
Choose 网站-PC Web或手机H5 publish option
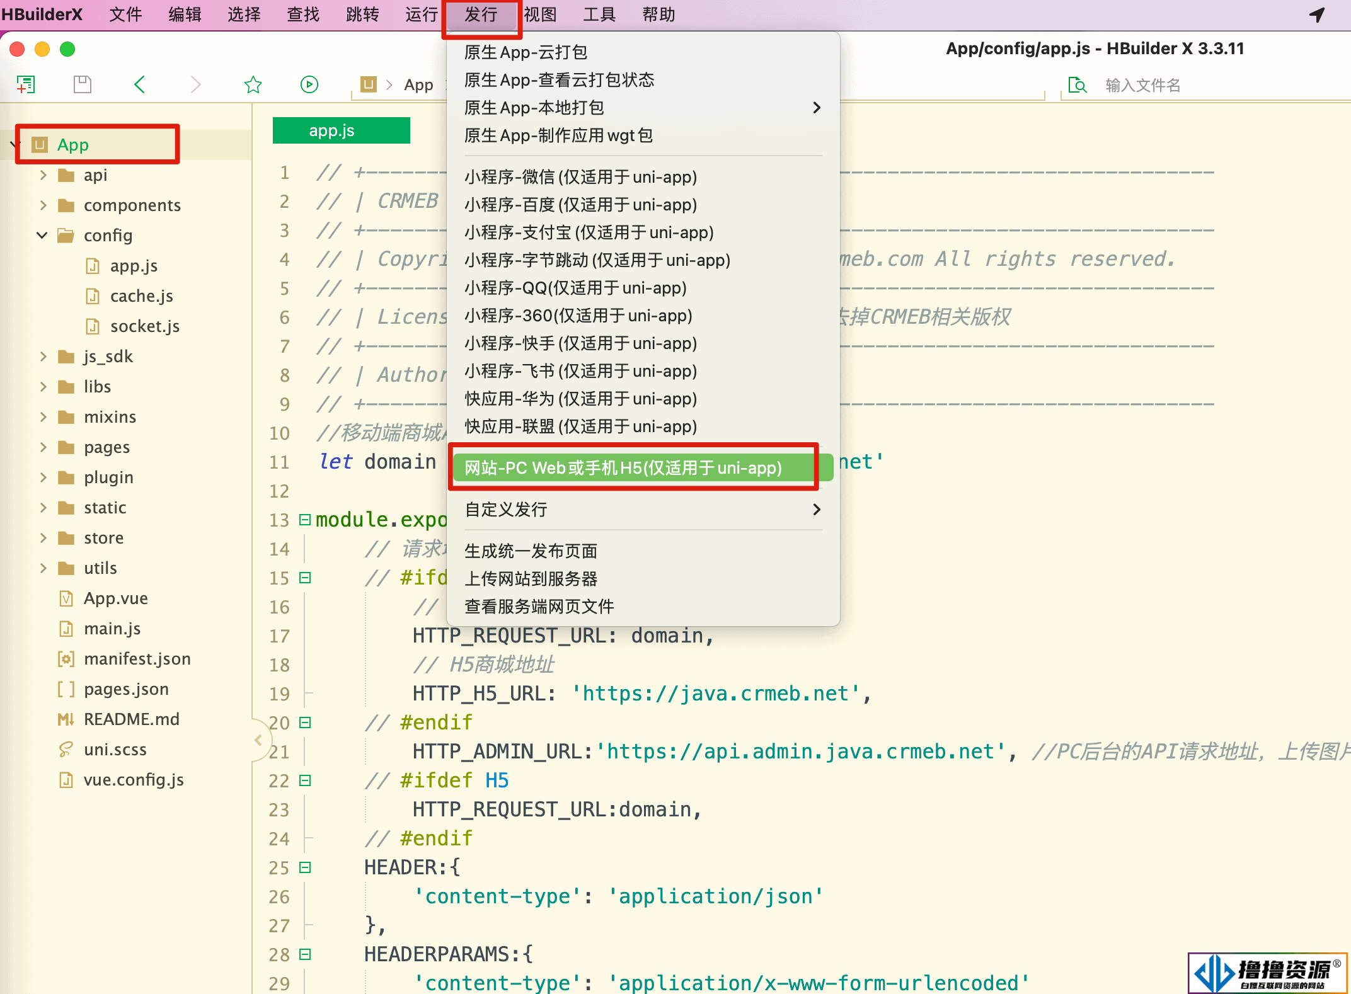point(643,468)
